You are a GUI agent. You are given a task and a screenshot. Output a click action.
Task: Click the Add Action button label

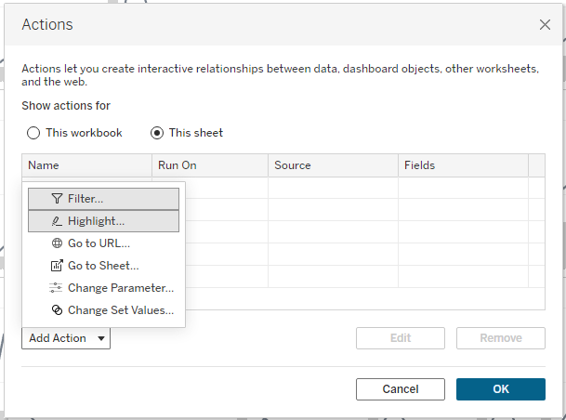point(58,338)
